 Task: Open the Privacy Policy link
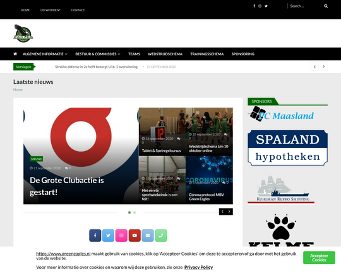[x=198, y=267]
